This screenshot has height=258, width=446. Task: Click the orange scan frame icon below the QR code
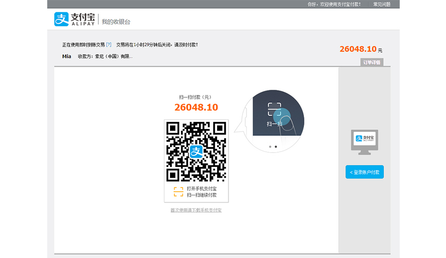coord(178,192)
